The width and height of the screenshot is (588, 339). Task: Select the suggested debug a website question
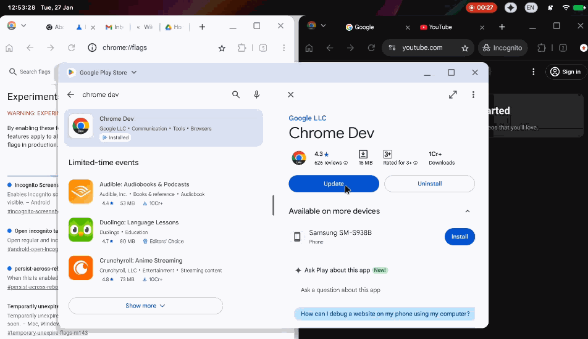click(385, 314)
